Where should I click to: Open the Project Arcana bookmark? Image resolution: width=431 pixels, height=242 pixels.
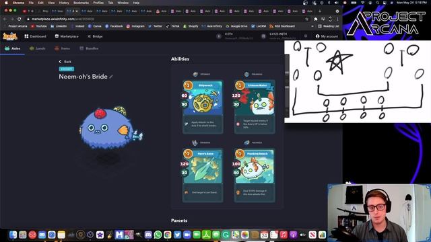pyautogui.click(x=15, y=26)
